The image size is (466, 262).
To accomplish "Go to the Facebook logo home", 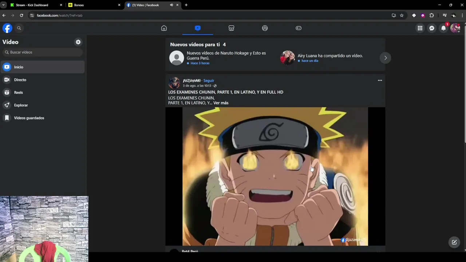I will pos(7,28).
